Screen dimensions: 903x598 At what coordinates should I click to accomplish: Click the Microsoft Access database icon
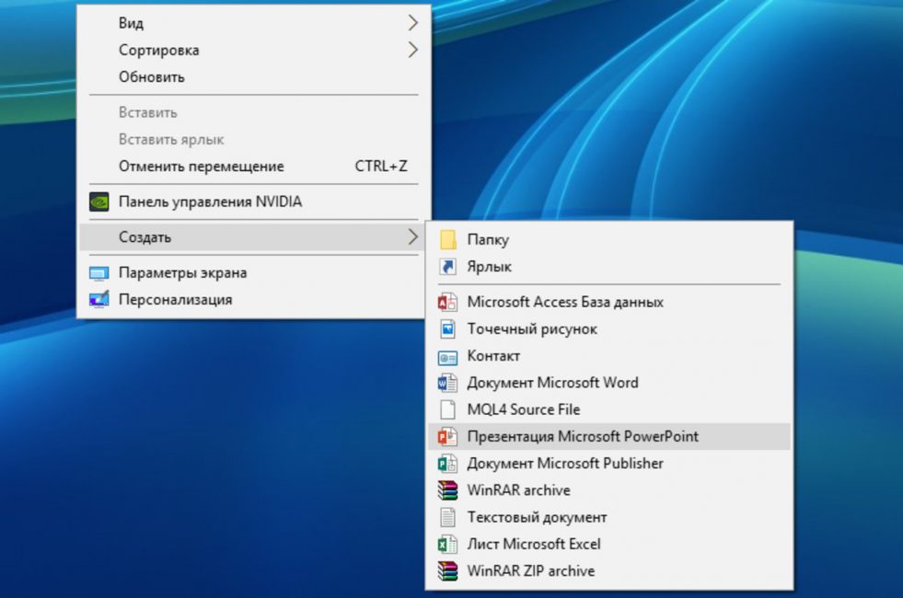tap(448, 302)
